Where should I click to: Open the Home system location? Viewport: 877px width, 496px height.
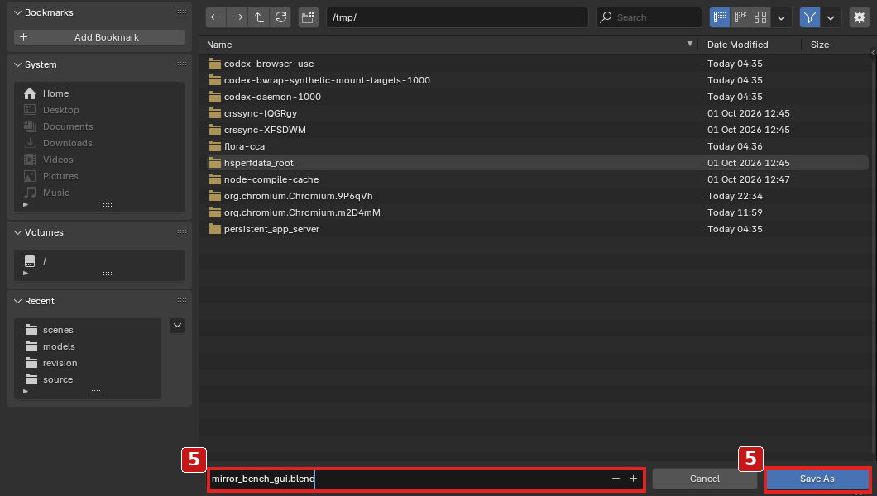tap(99, 93)
